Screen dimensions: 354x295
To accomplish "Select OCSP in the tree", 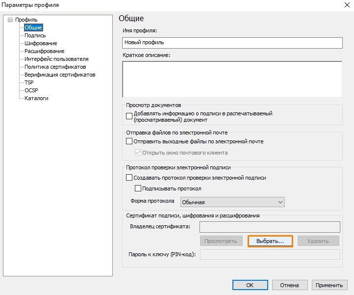I will 31,90.
